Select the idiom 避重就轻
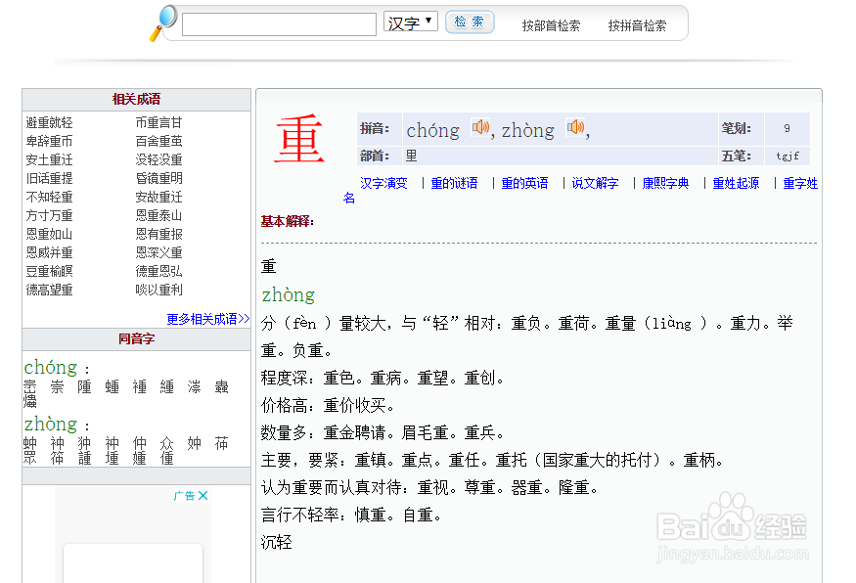 click(x=48, y=121)
